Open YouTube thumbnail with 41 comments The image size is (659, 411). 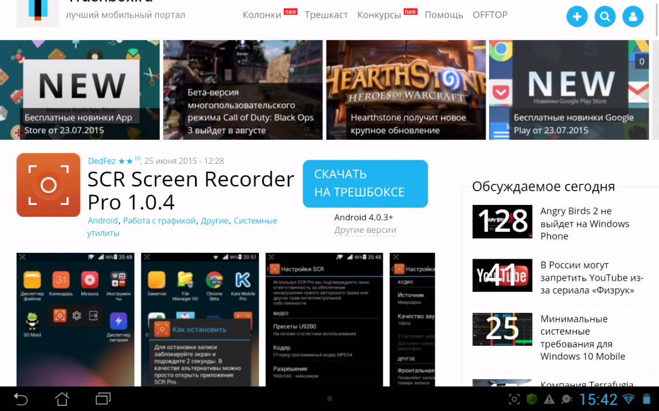click(502, 275)
